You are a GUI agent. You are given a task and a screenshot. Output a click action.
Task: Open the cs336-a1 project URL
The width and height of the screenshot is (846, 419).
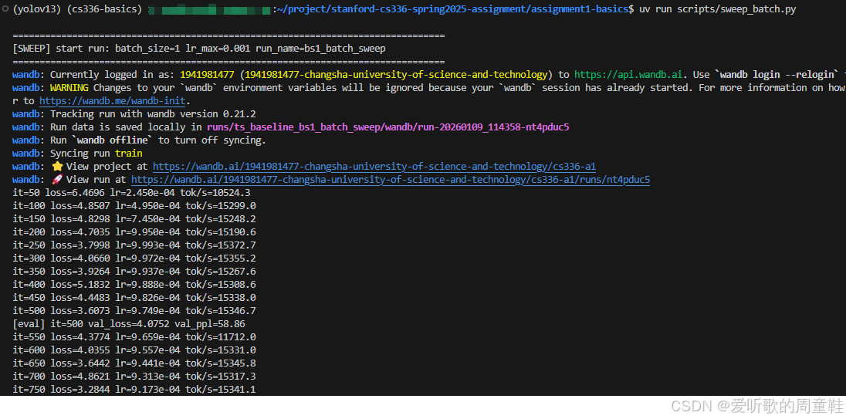[374, 167]
